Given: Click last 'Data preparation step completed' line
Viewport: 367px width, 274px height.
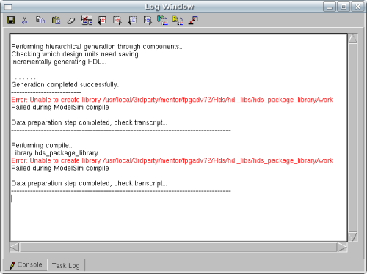Looking at the screenshot, I should (89, 183).
